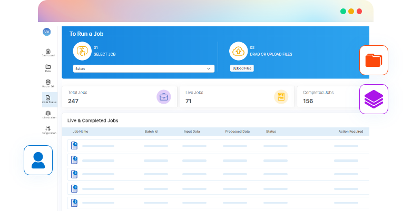Select Jobs & Status sidebar item

point(48,98)
